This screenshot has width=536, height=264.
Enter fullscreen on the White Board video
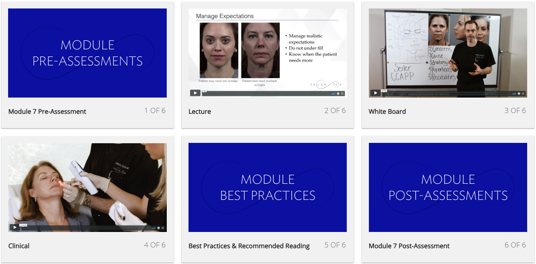[x=523, y=93]
